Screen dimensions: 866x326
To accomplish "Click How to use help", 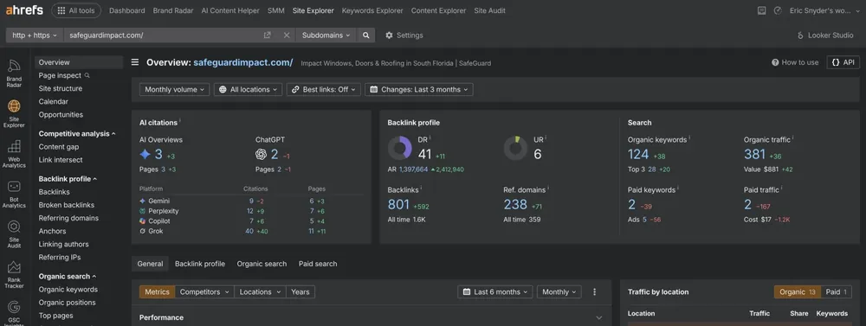I will click(x=795, y=62).
